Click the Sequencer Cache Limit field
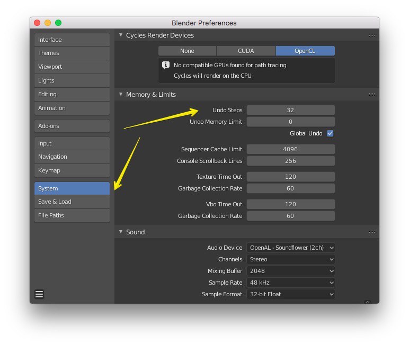Viewport: 409px width, 346px height. [x=290, y=149]
